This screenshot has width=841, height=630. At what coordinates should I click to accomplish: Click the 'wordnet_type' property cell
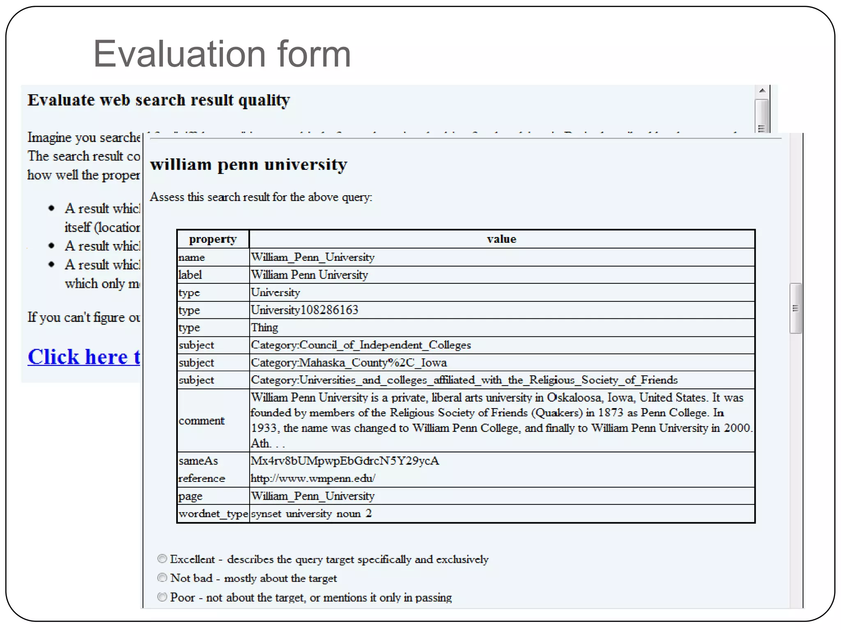coord(213,514)
